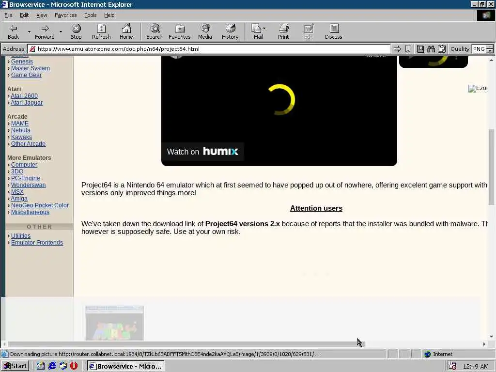496x372 pixels.
Task: Click the Back toolbar button
Action: click(x=13, y=31)
